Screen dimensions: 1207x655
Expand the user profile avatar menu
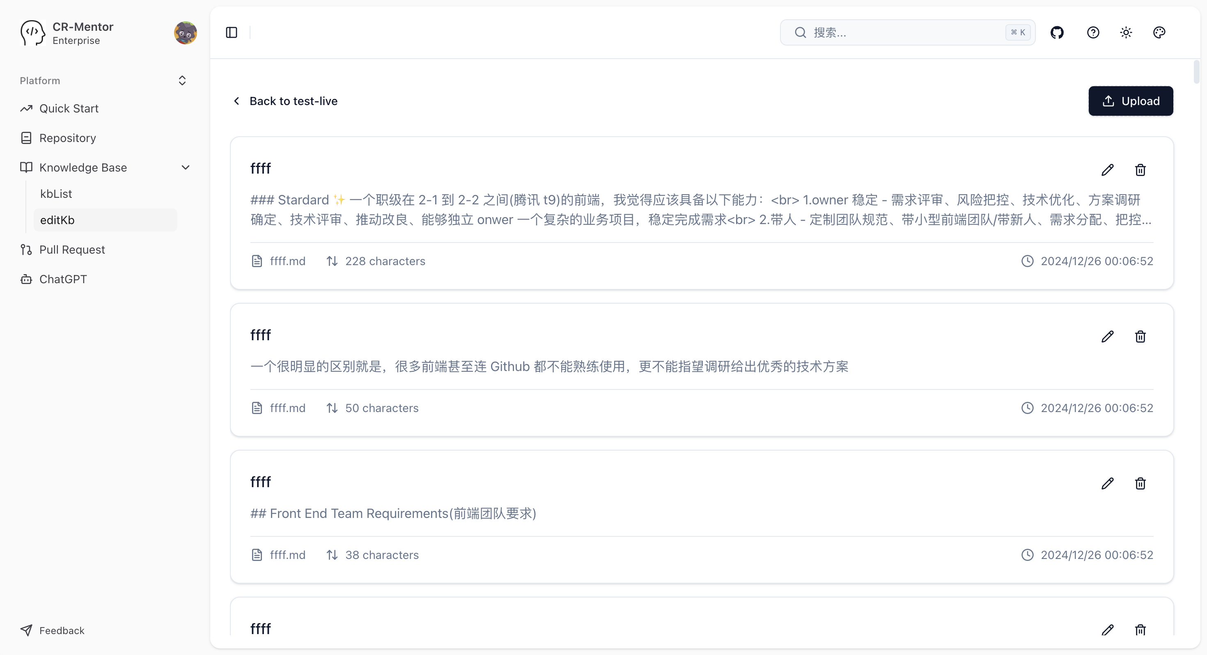pyautogui.click(x=186, y=32)
